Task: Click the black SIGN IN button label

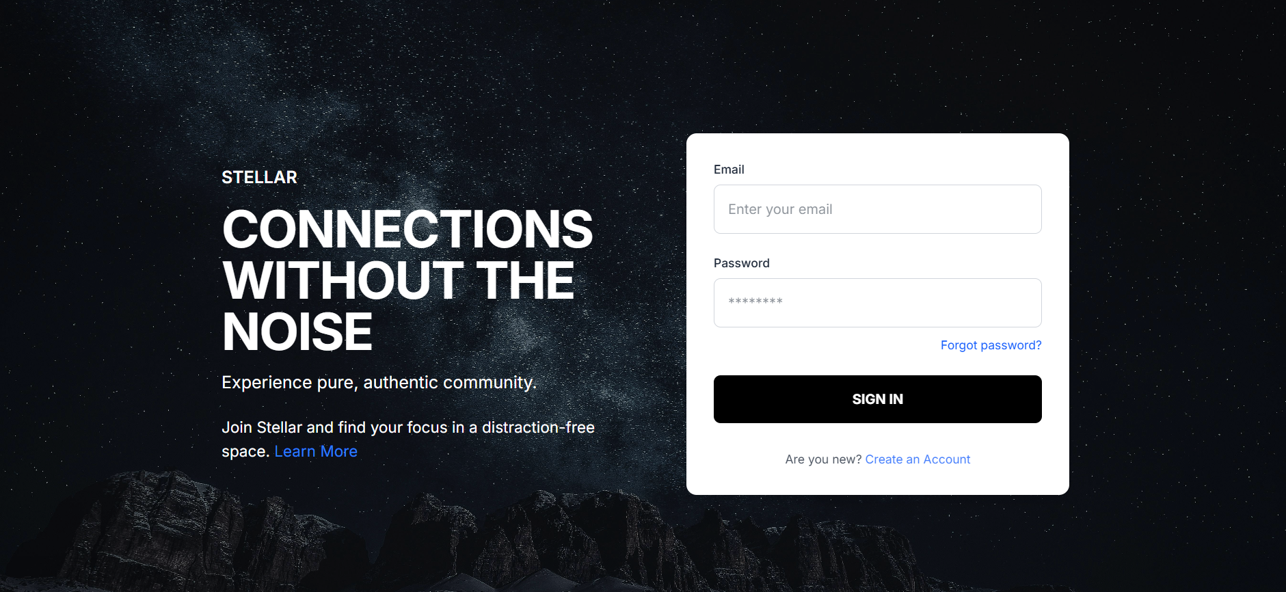Action: click(x=877, y=399)
